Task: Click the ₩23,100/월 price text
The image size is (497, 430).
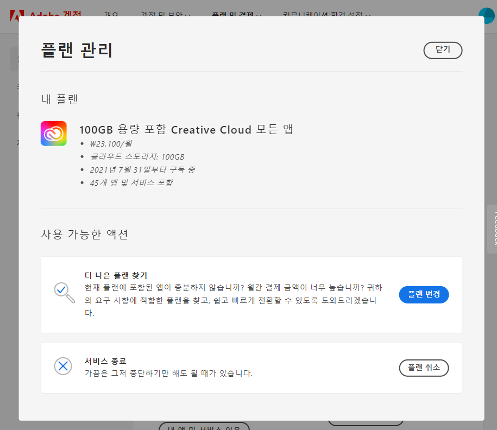Action: point(111,144)
